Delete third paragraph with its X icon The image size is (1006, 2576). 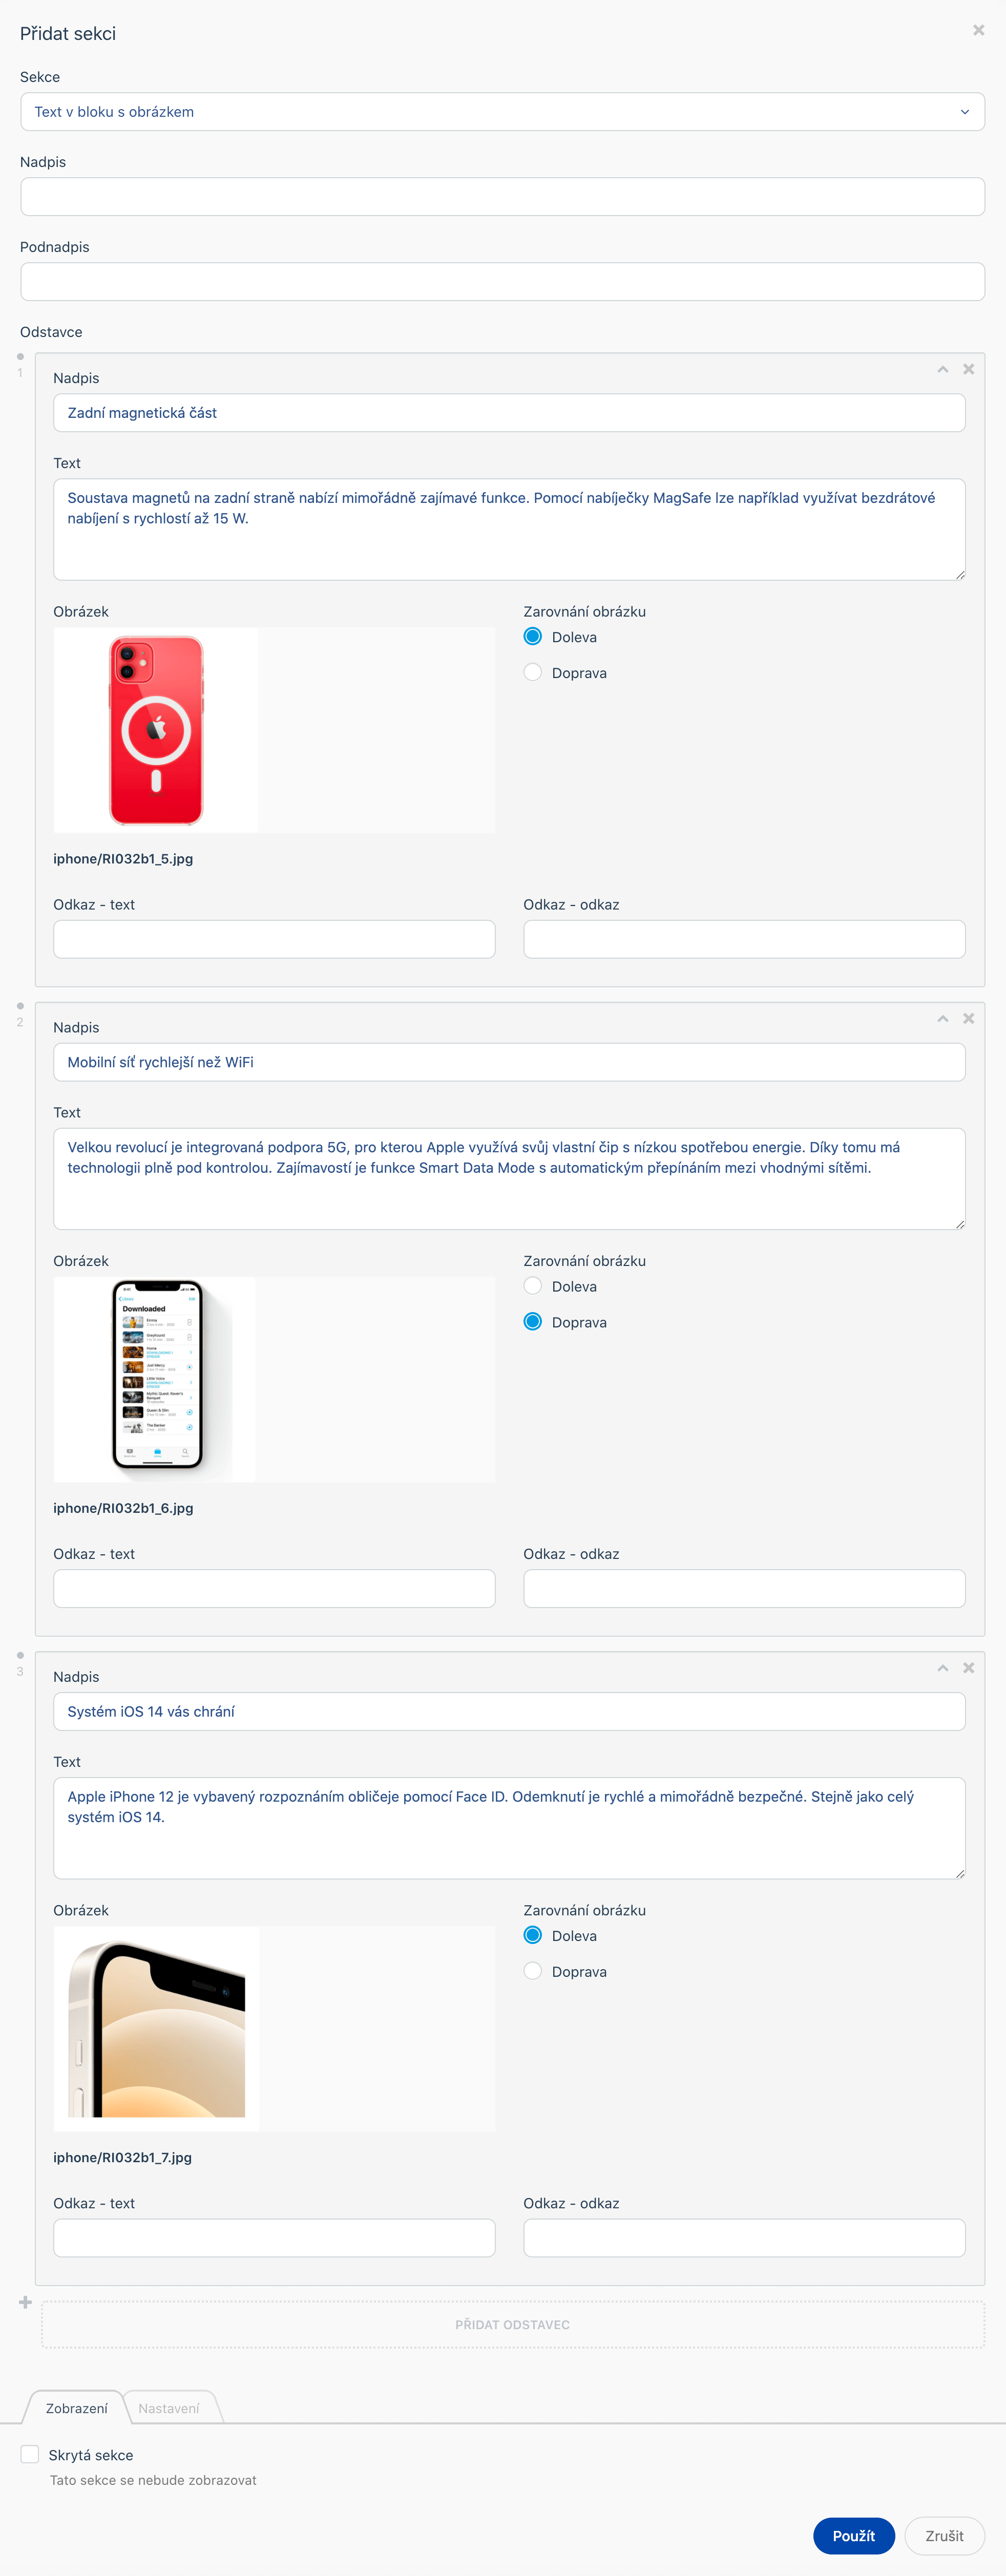pyautogui.click(x=968, y=1667)
